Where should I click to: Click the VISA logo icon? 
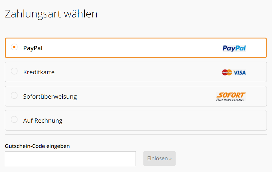[x=239, y=72]
